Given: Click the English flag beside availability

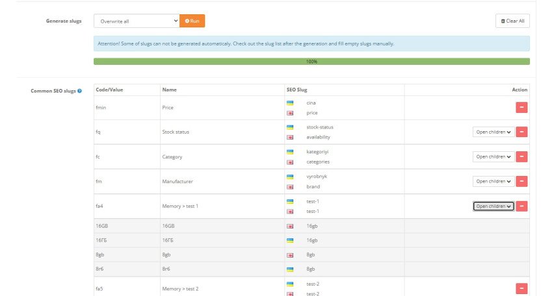Looking at the screenshot, I should coord(290,137).
